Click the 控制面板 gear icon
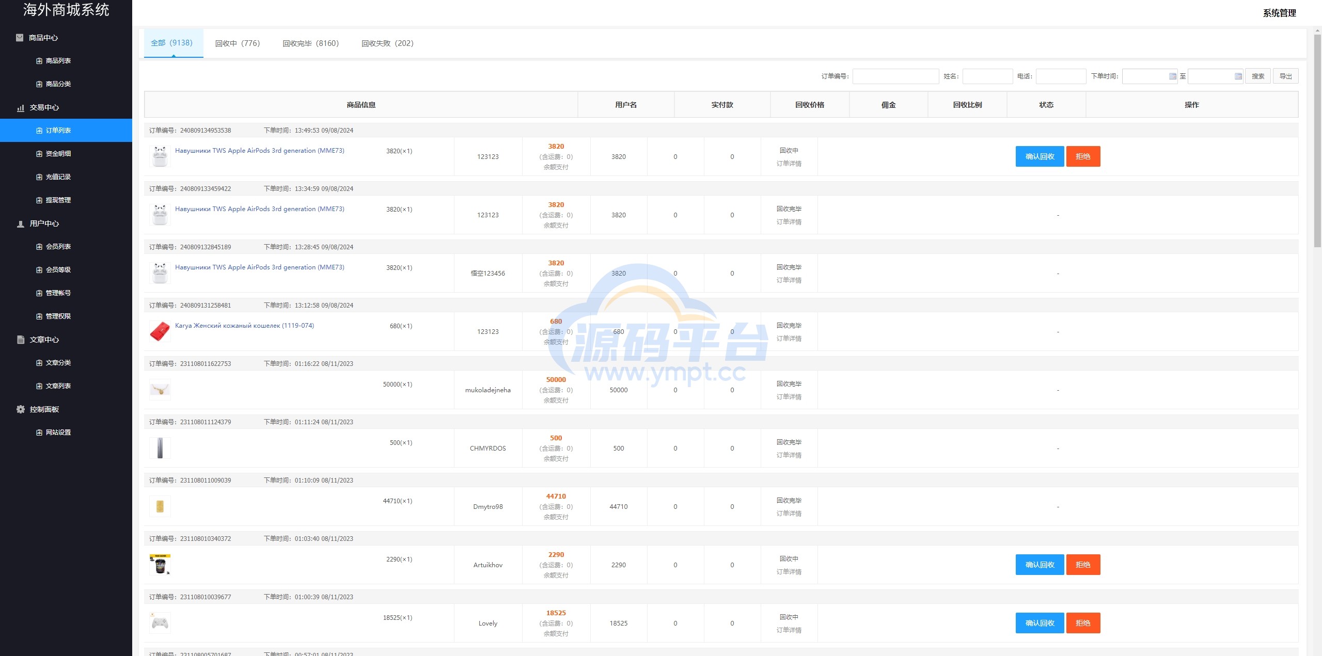The image size is (1322, 656). (x=21, y=409)
